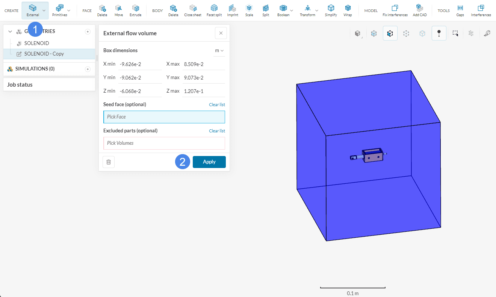
Task: Click the Face Move tool
Action: click(119, 10)
